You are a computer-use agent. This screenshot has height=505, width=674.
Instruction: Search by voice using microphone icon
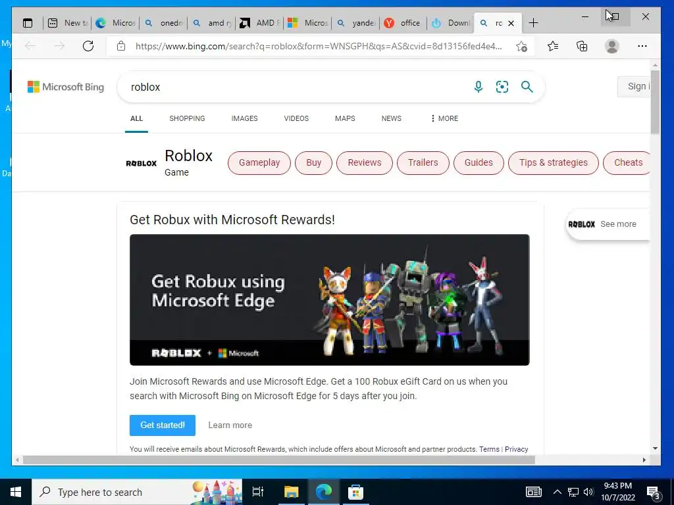coord(478,87)
